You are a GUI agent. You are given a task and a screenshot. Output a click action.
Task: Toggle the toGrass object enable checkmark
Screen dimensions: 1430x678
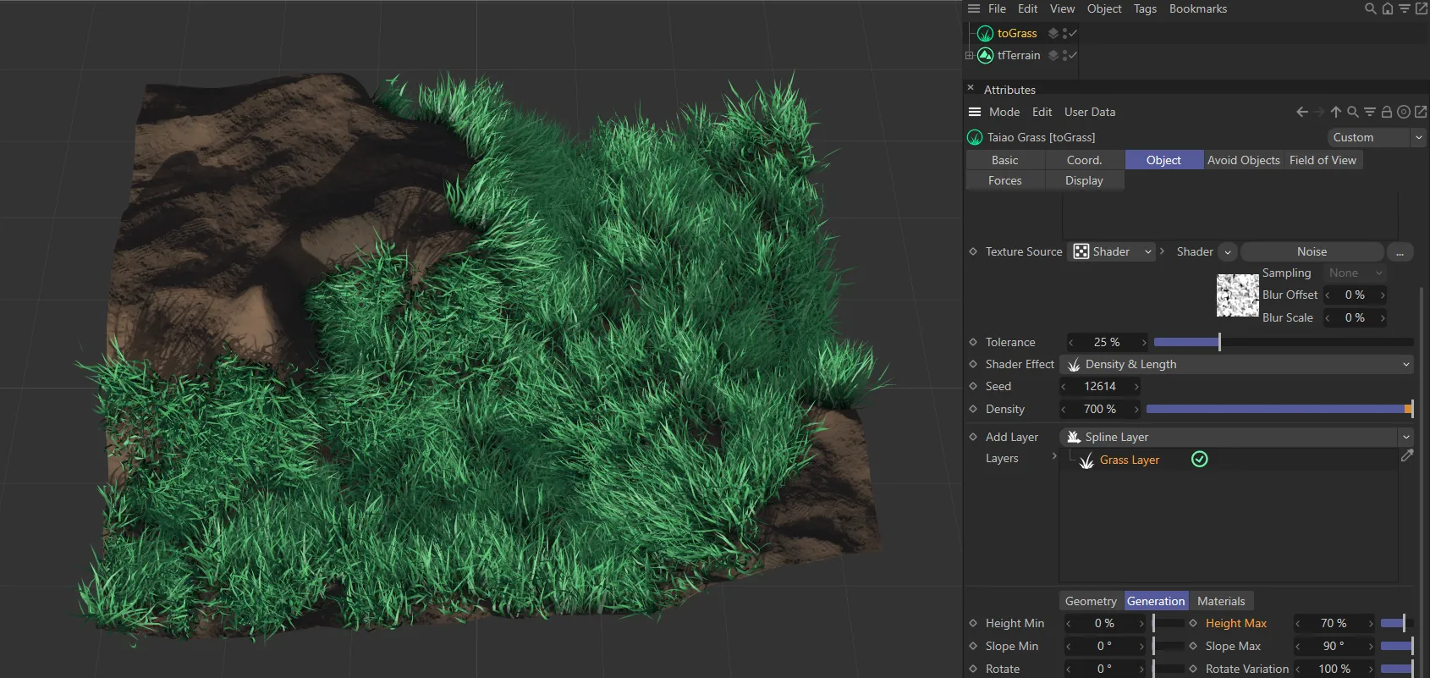pos(1073,34)
